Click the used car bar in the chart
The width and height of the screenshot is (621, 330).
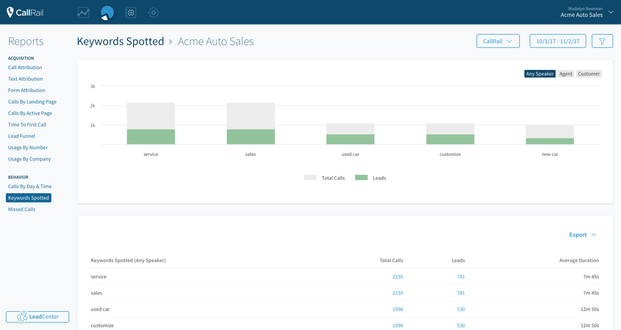(351, 134)
